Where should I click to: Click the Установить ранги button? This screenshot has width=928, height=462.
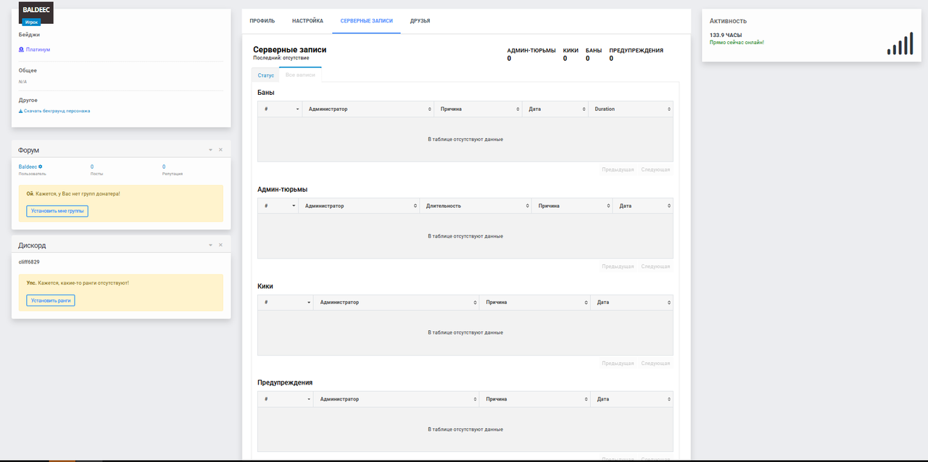pyautogui.click(x=51, y=300)
